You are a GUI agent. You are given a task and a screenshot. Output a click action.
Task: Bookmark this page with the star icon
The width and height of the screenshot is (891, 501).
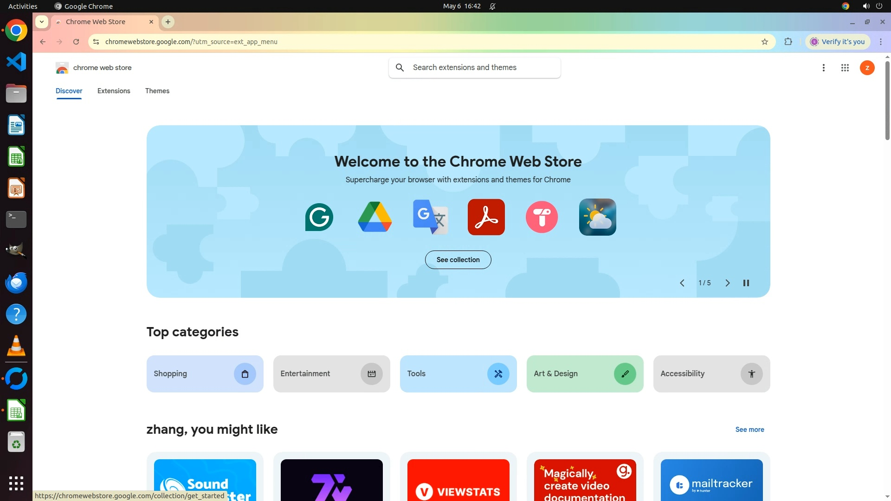(765, 42)
